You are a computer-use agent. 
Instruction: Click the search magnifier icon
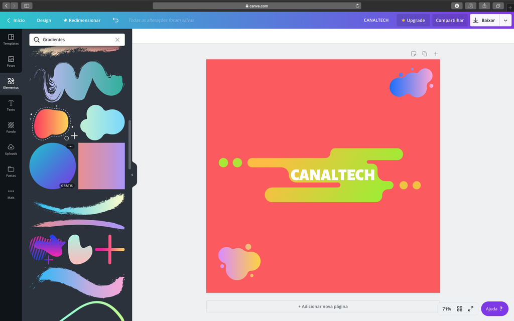[37, 40]
